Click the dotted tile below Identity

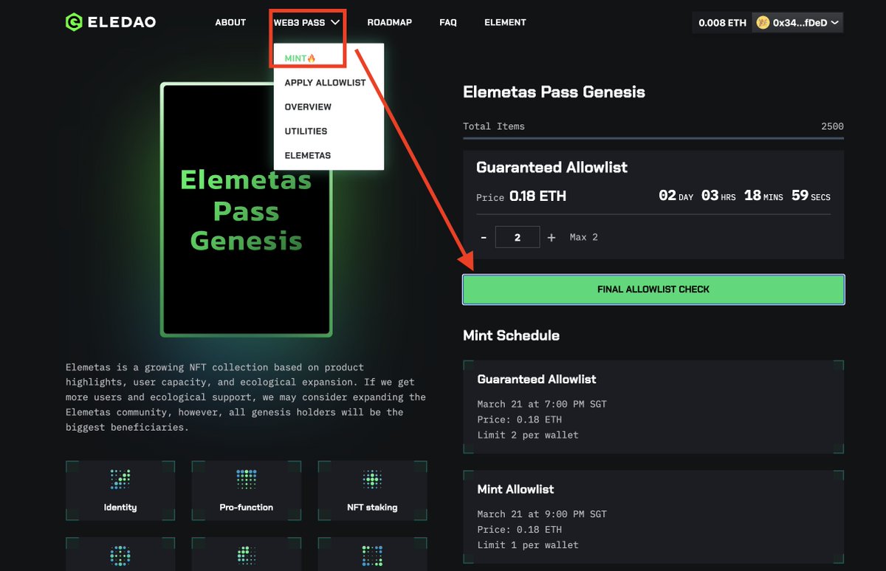120,555
